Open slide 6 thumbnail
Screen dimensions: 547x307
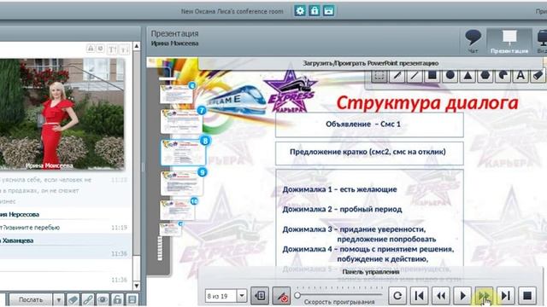[177, 94]
